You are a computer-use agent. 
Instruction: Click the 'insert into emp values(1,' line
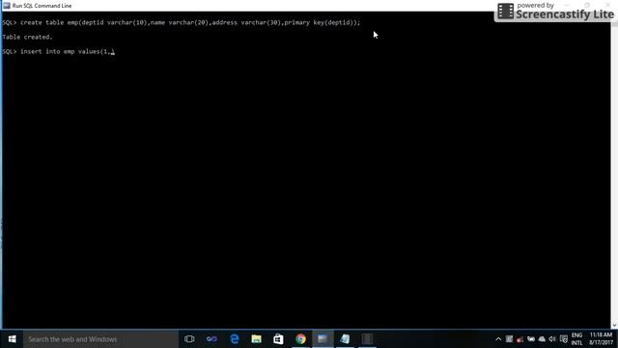[x=58, y=51]
